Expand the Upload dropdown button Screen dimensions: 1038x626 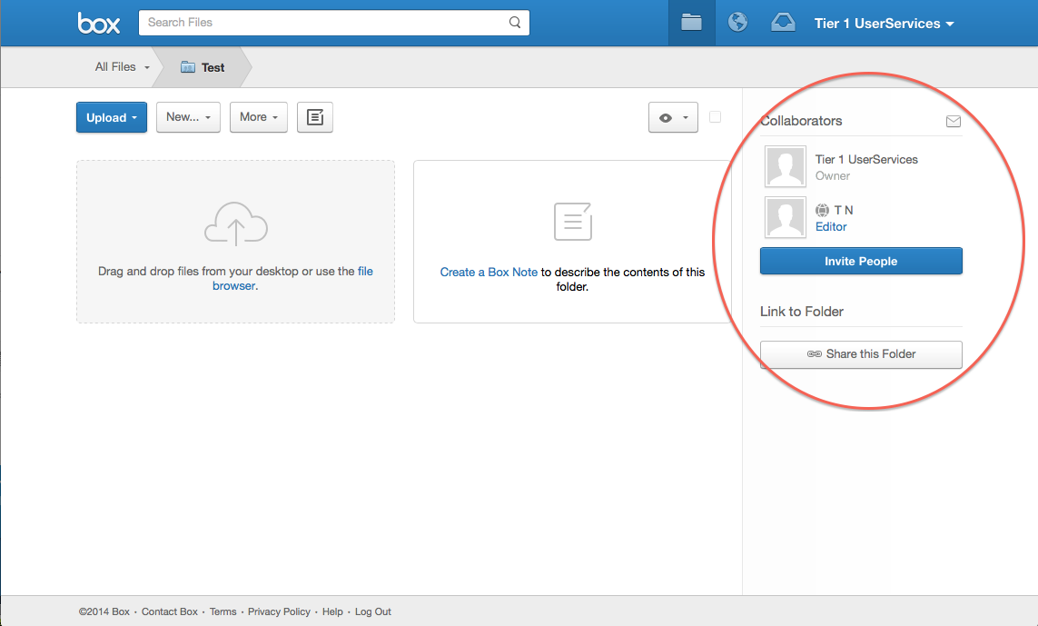coord(111,117)
